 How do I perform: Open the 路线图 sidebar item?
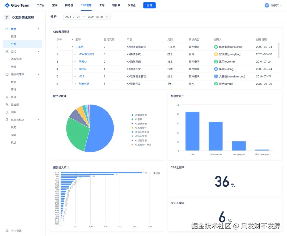click(x=15, y=105)
